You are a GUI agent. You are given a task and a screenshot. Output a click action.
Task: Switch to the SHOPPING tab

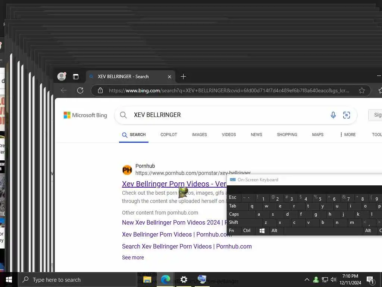point(287,135)
